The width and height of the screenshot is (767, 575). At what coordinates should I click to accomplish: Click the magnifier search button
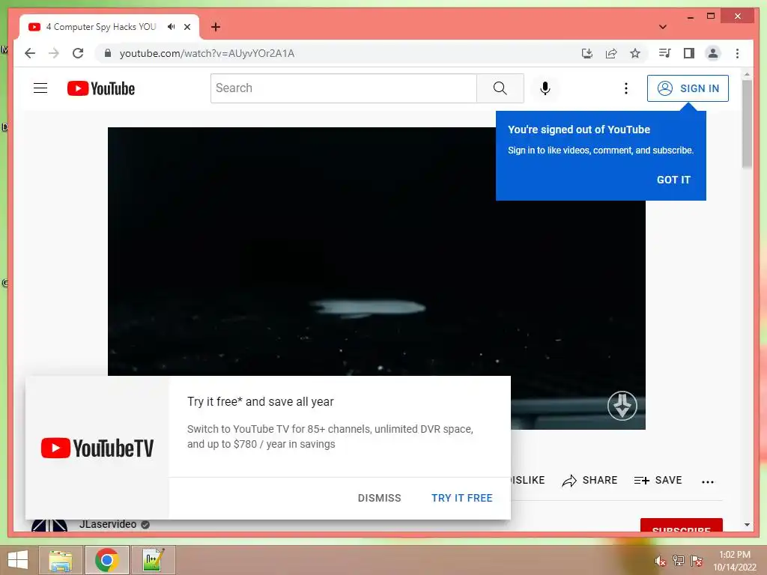coord(500,88)
